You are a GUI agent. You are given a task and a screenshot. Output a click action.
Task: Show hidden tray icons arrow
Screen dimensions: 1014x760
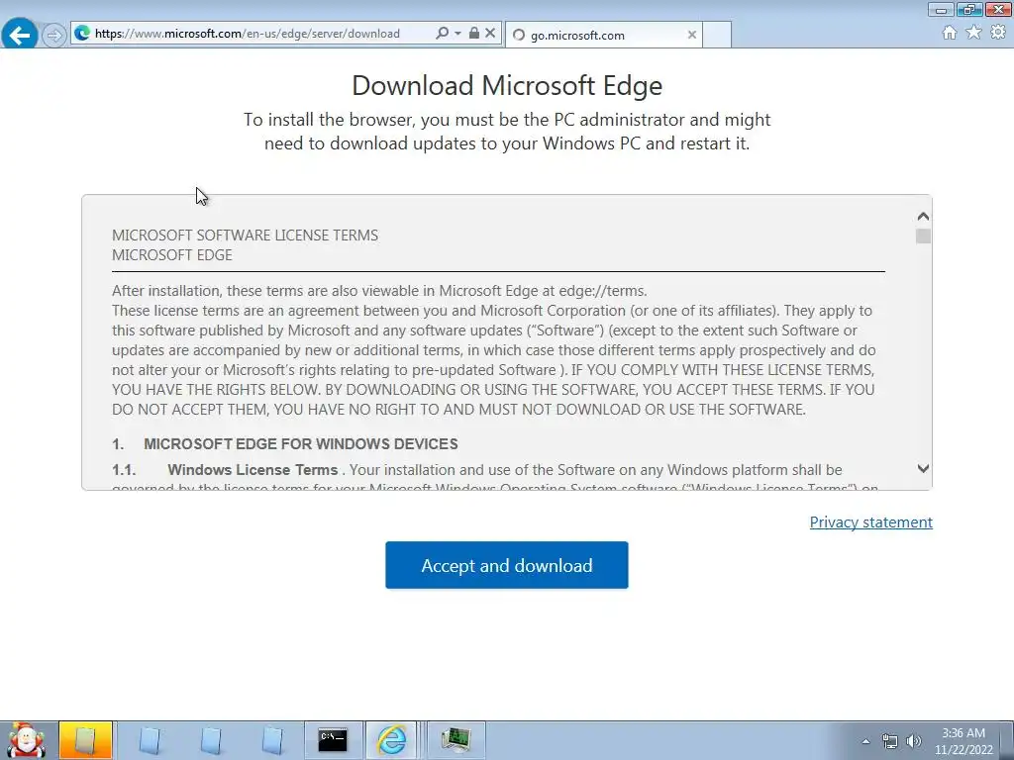point(865,741)
